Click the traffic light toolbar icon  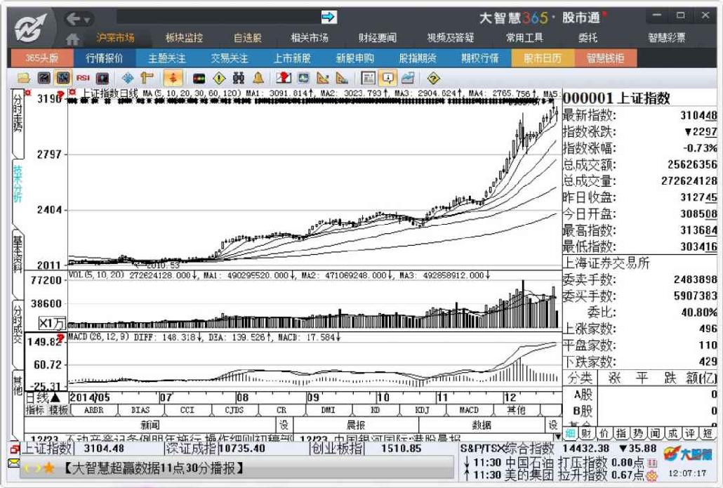point(199,79)
